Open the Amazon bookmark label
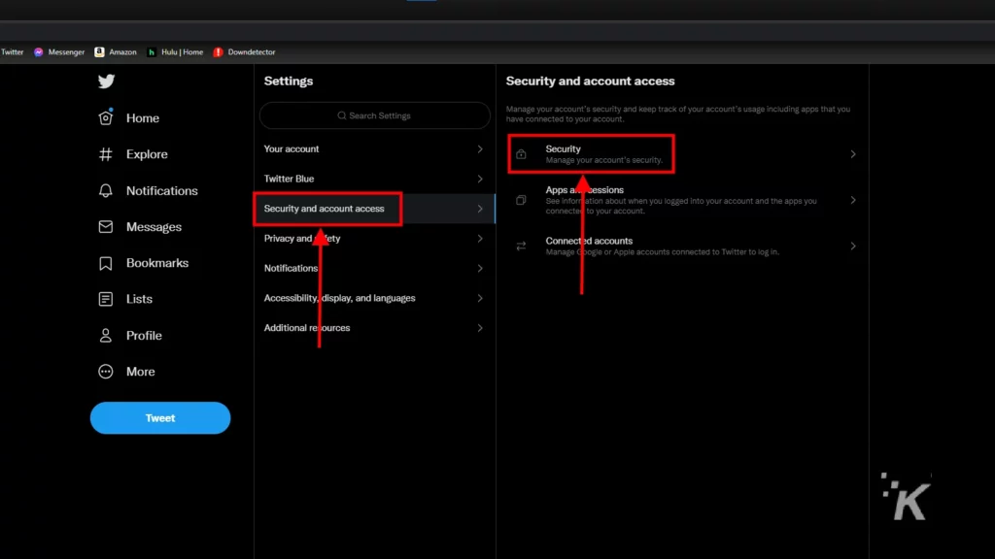Image resolution: width=995 pixels, height=559 pixels. pyautogui.click(x=122, y=52)
